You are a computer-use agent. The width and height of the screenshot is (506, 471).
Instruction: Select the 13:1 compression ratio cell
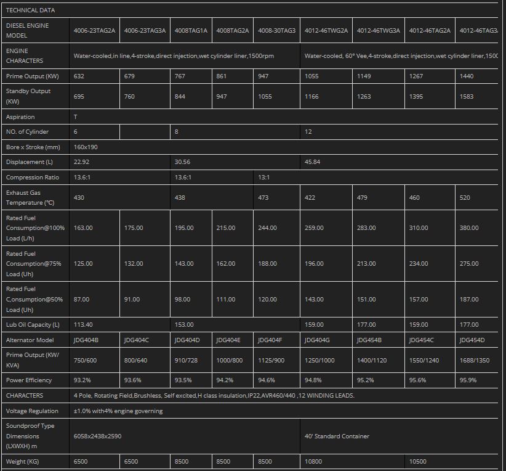coord(263,178)
